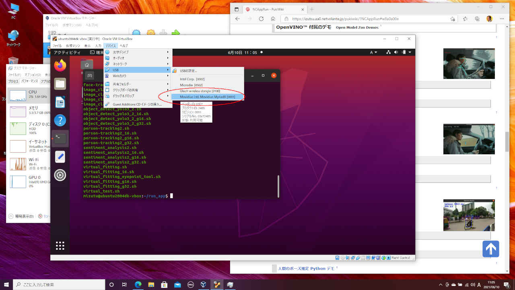515x290 pixels.
Task: Show hidden icons in Windows system tray
Action: click(440, 284)
